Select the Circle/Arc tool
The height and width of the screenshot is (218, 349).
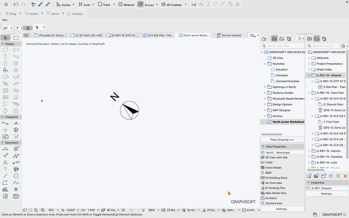tap(16, 176)
